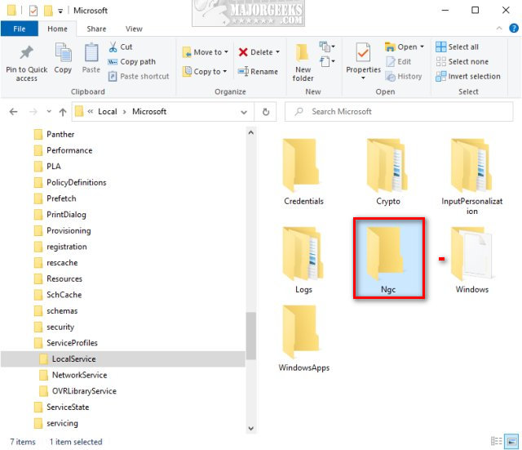Customize Quick Access Toolbar dropdown arrow
The image size is (522, 450).
60,11
